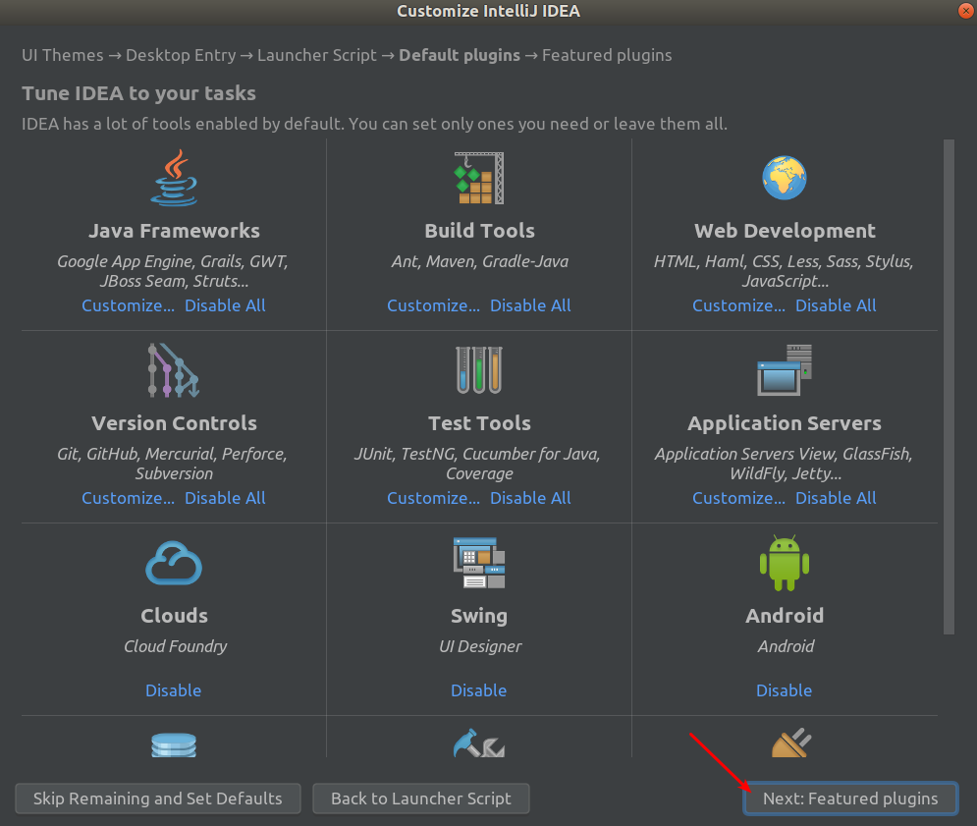Open the Desktop Entry step
This screenshot has height=826, width=977.
(x=181, y=55)
